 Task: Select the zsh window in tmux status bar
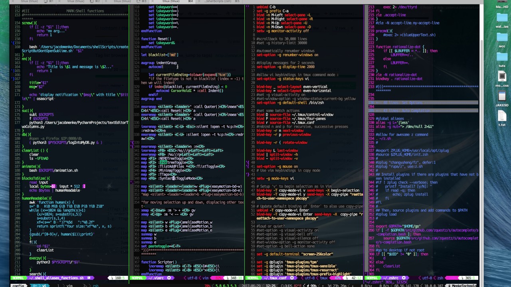point(95,285)
